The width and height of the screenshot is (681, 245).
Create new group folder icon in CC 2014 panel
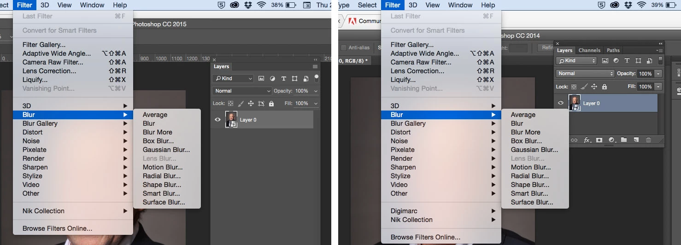[x=623, y=140]
